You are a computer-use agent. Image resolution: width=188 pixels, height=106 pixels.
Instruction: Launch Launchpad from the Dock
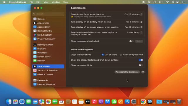[16, 102]
